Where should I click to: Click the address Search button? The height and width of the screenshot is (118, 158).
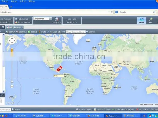point(91,32)
